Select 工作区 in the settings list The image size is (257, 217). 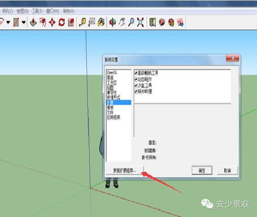click(112, 82)
